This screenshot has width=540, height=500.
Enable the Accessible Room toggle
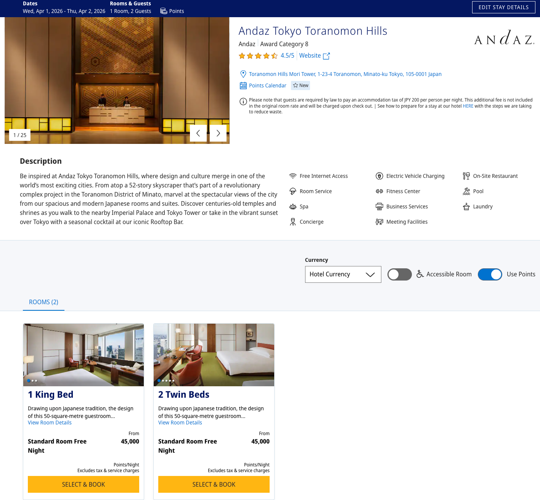click(399, 274)
